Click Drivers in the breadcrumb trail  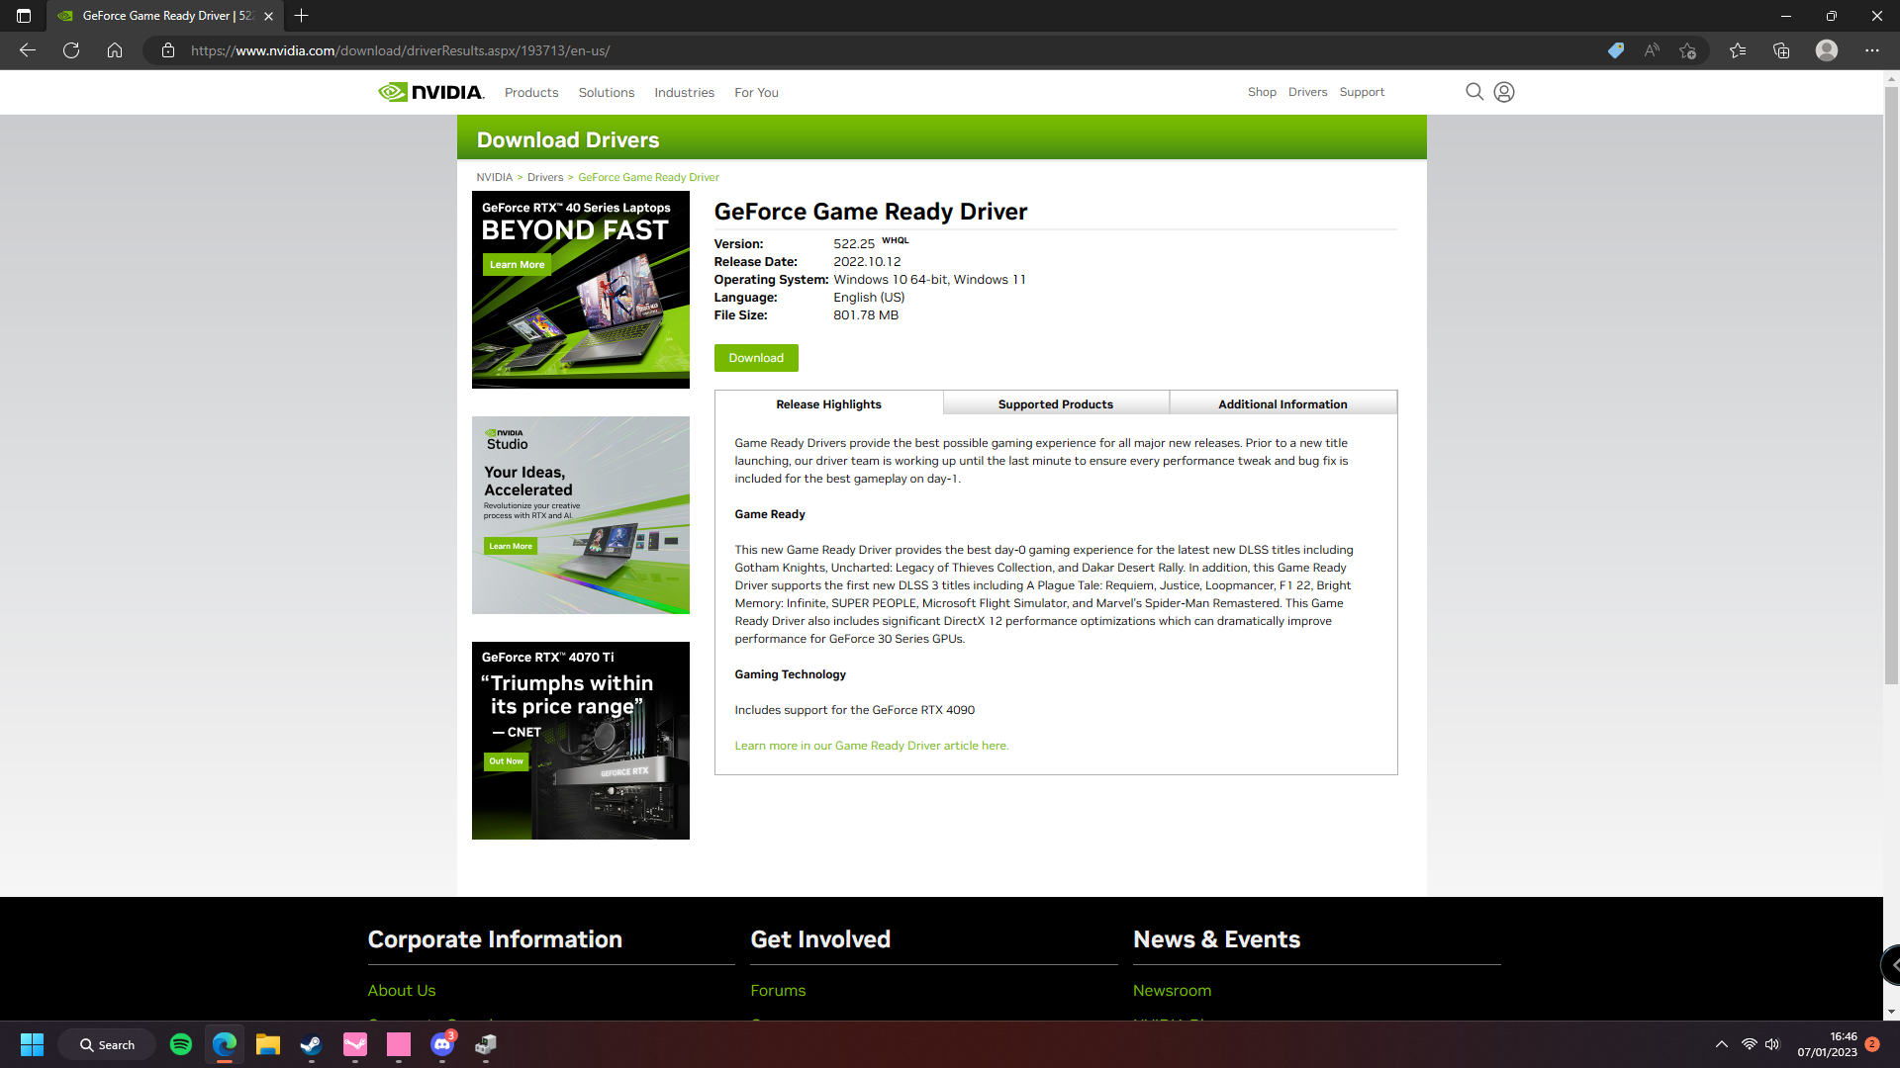click(544, 178)
